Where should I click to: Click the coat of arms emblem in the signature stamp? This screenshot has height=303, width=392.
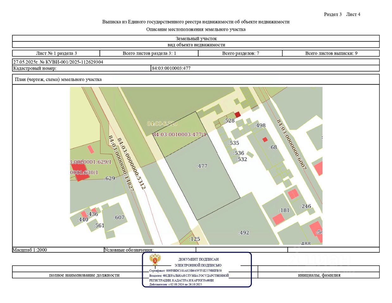155,260
